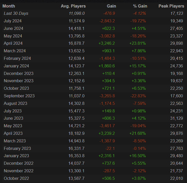
Task: Click the percent gain -8.50%
Action: click(x=139, y=141)
